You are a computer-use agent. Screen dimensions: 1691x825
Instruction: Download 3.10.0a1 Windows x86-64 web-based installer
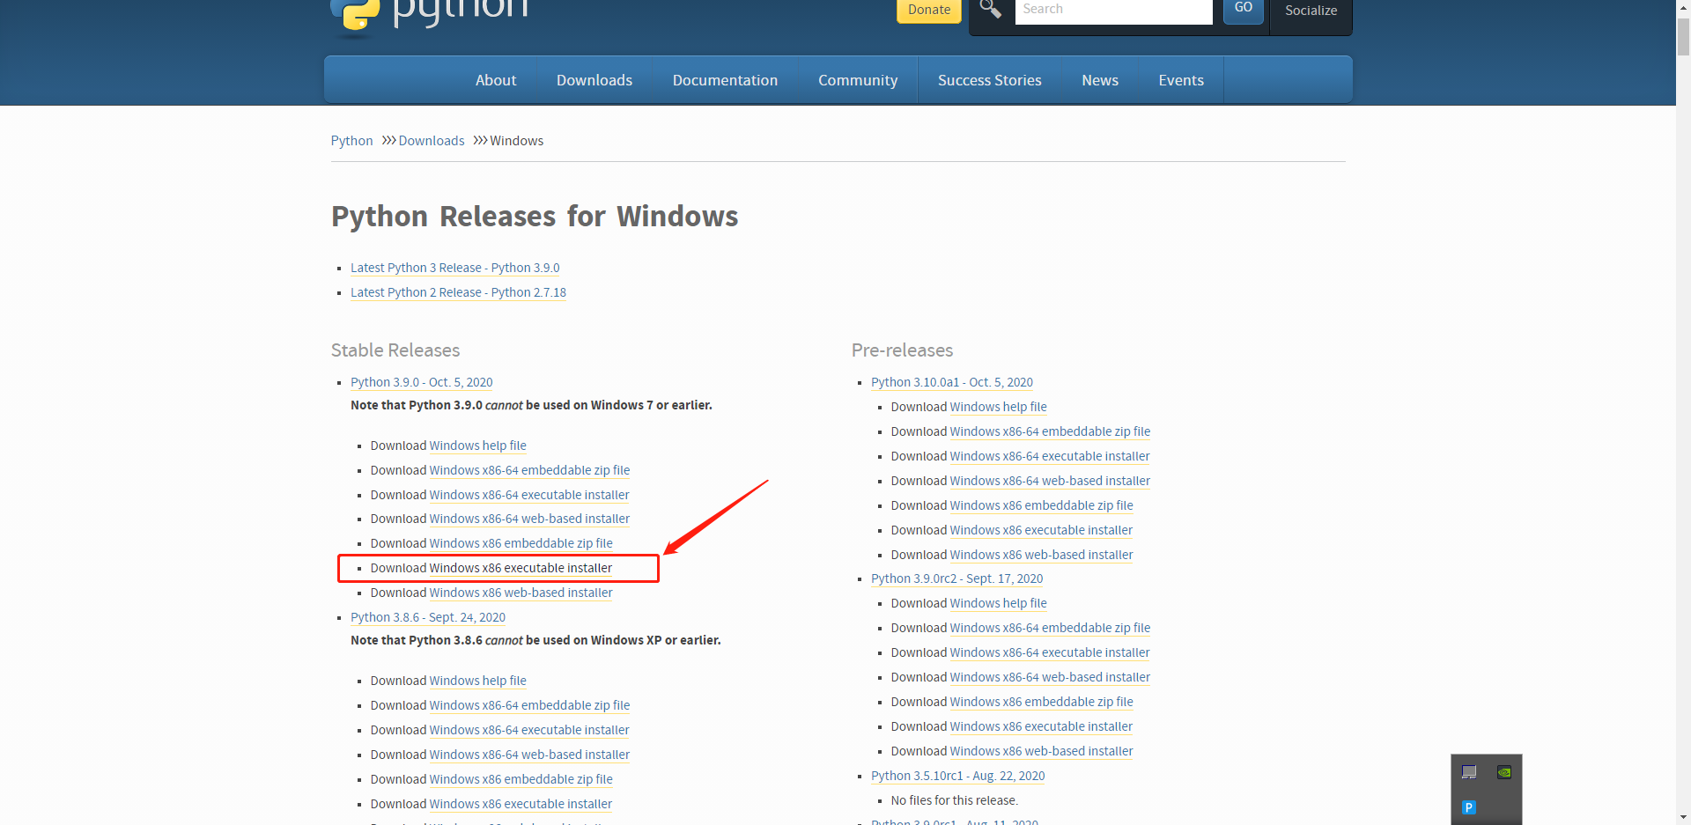coord(1050,481)
